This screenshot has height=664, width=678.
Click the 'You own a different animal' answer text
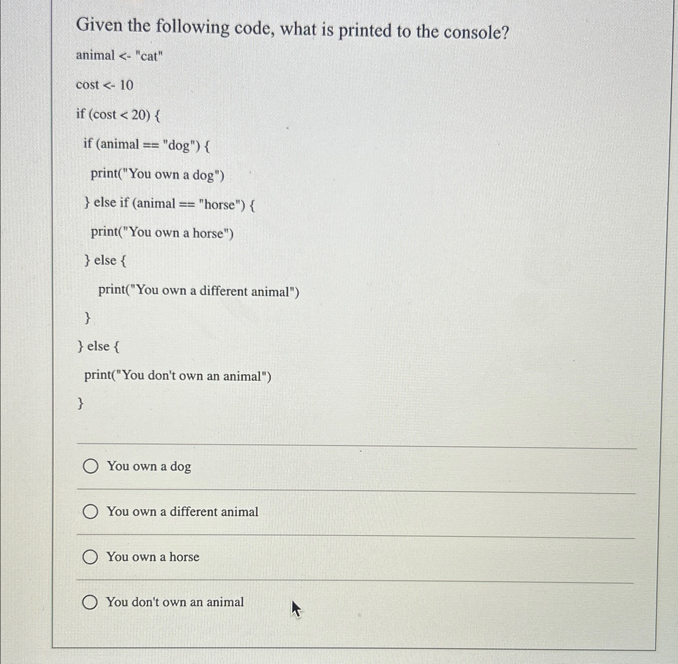pyautogui.click(x=182, y=511)
